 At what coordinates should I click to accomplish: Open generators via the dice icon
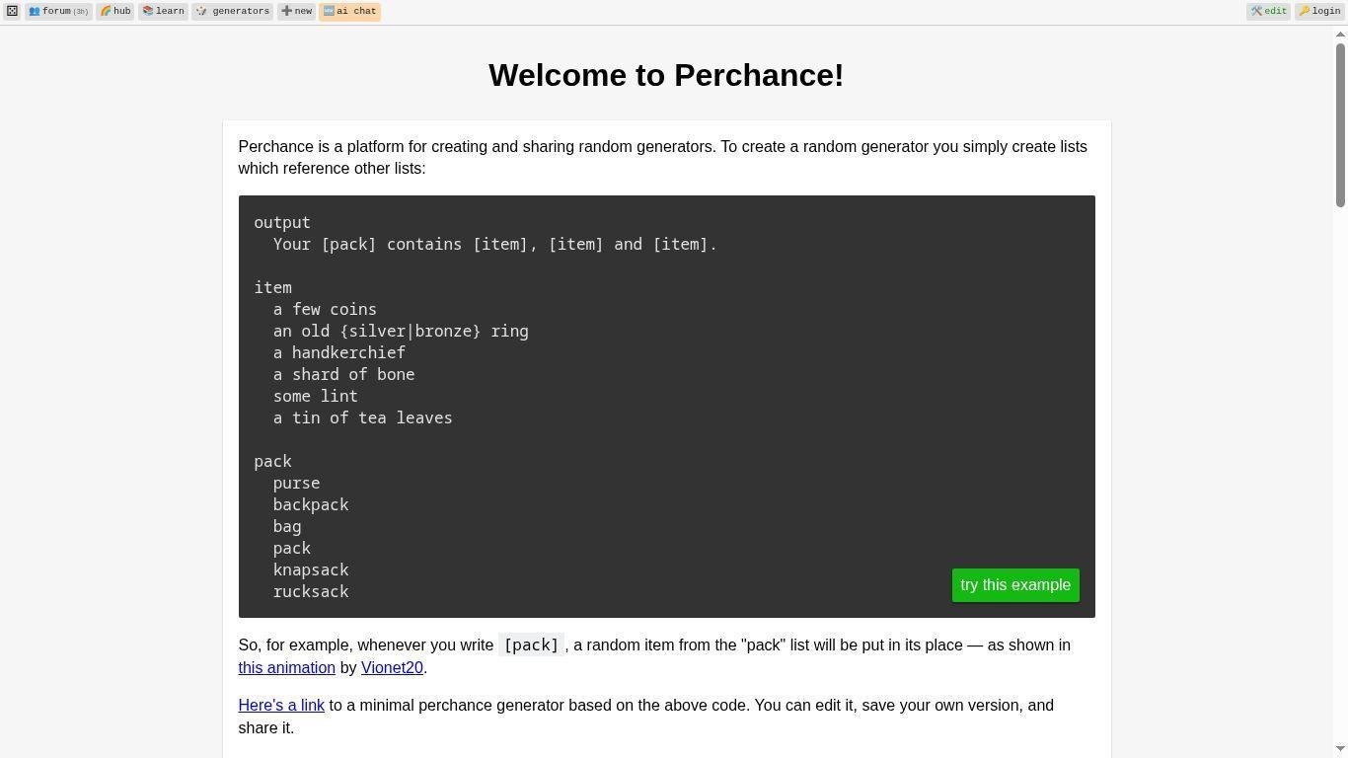201,12
